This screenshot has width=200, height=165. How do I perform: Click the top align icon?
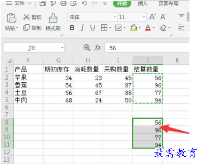point(181,16)
